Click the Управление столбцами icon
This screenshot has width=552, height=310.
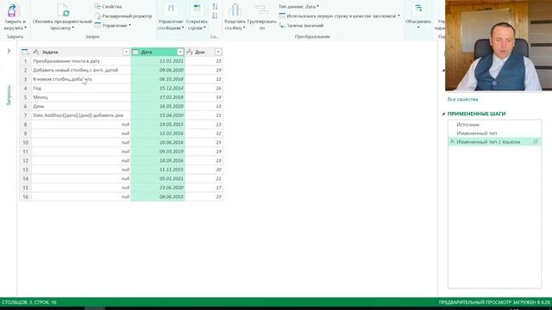171,9
